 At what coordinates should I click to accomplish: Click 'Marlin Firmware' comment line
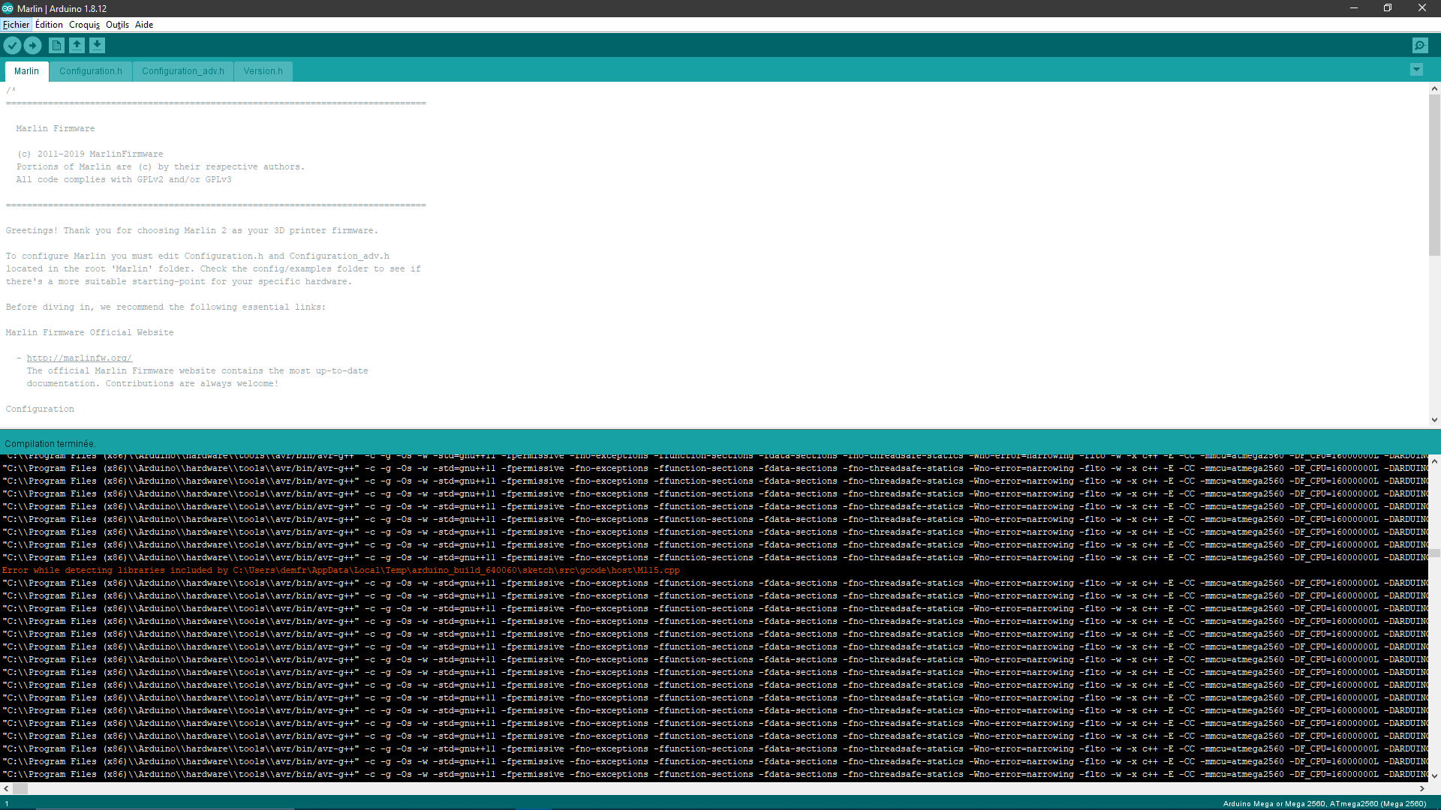point(56,129)
